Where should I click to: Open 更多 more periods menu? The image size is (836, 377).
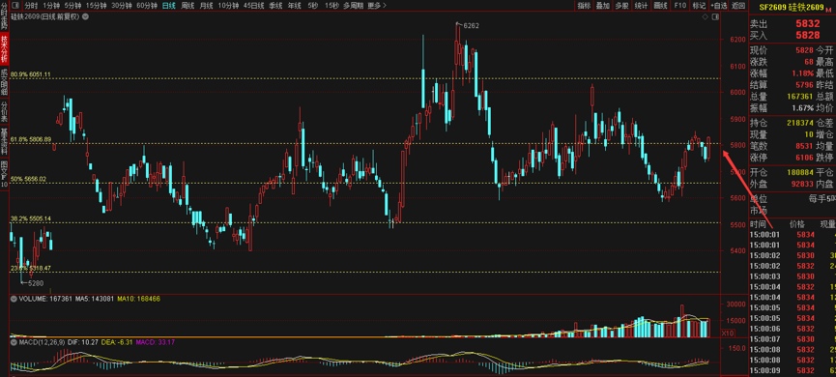click(376, 6)
